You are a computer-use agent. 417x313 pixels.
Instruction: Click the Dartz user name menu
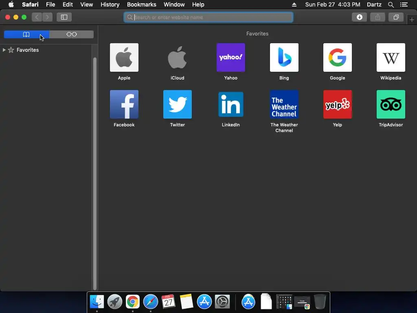click(374, 4)
